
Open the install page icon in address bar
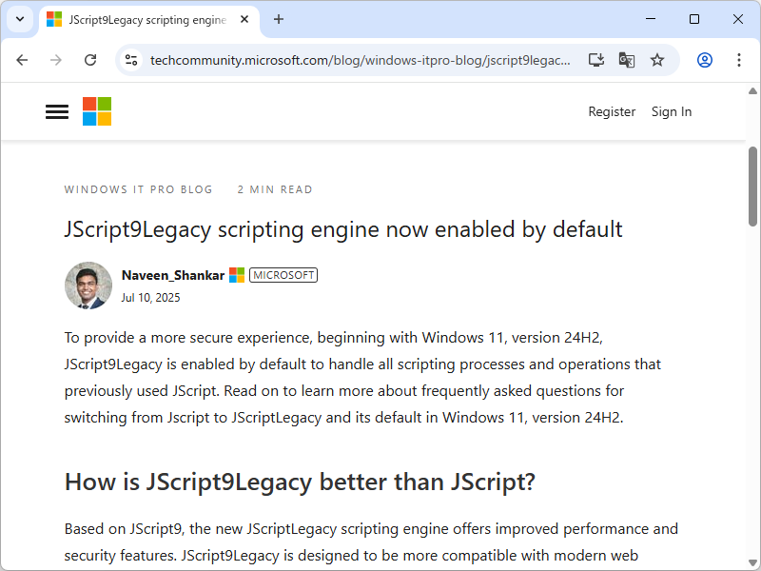595,59
